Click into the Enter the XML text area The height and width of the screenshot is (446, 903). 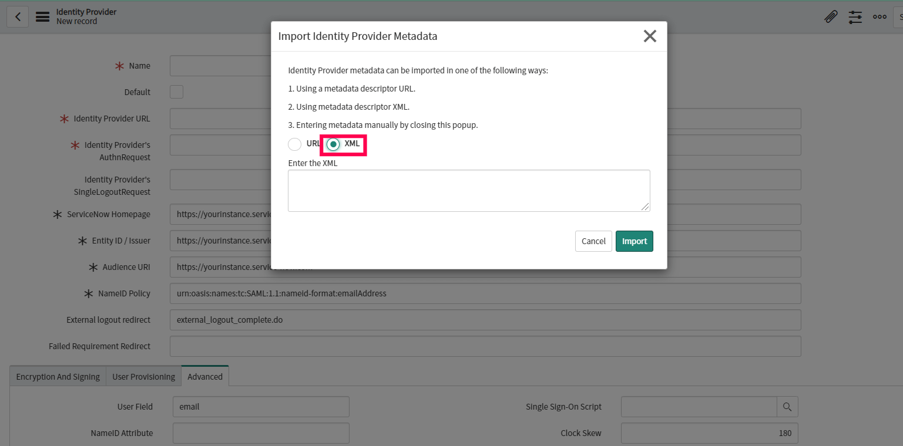(x=468, y=191)
